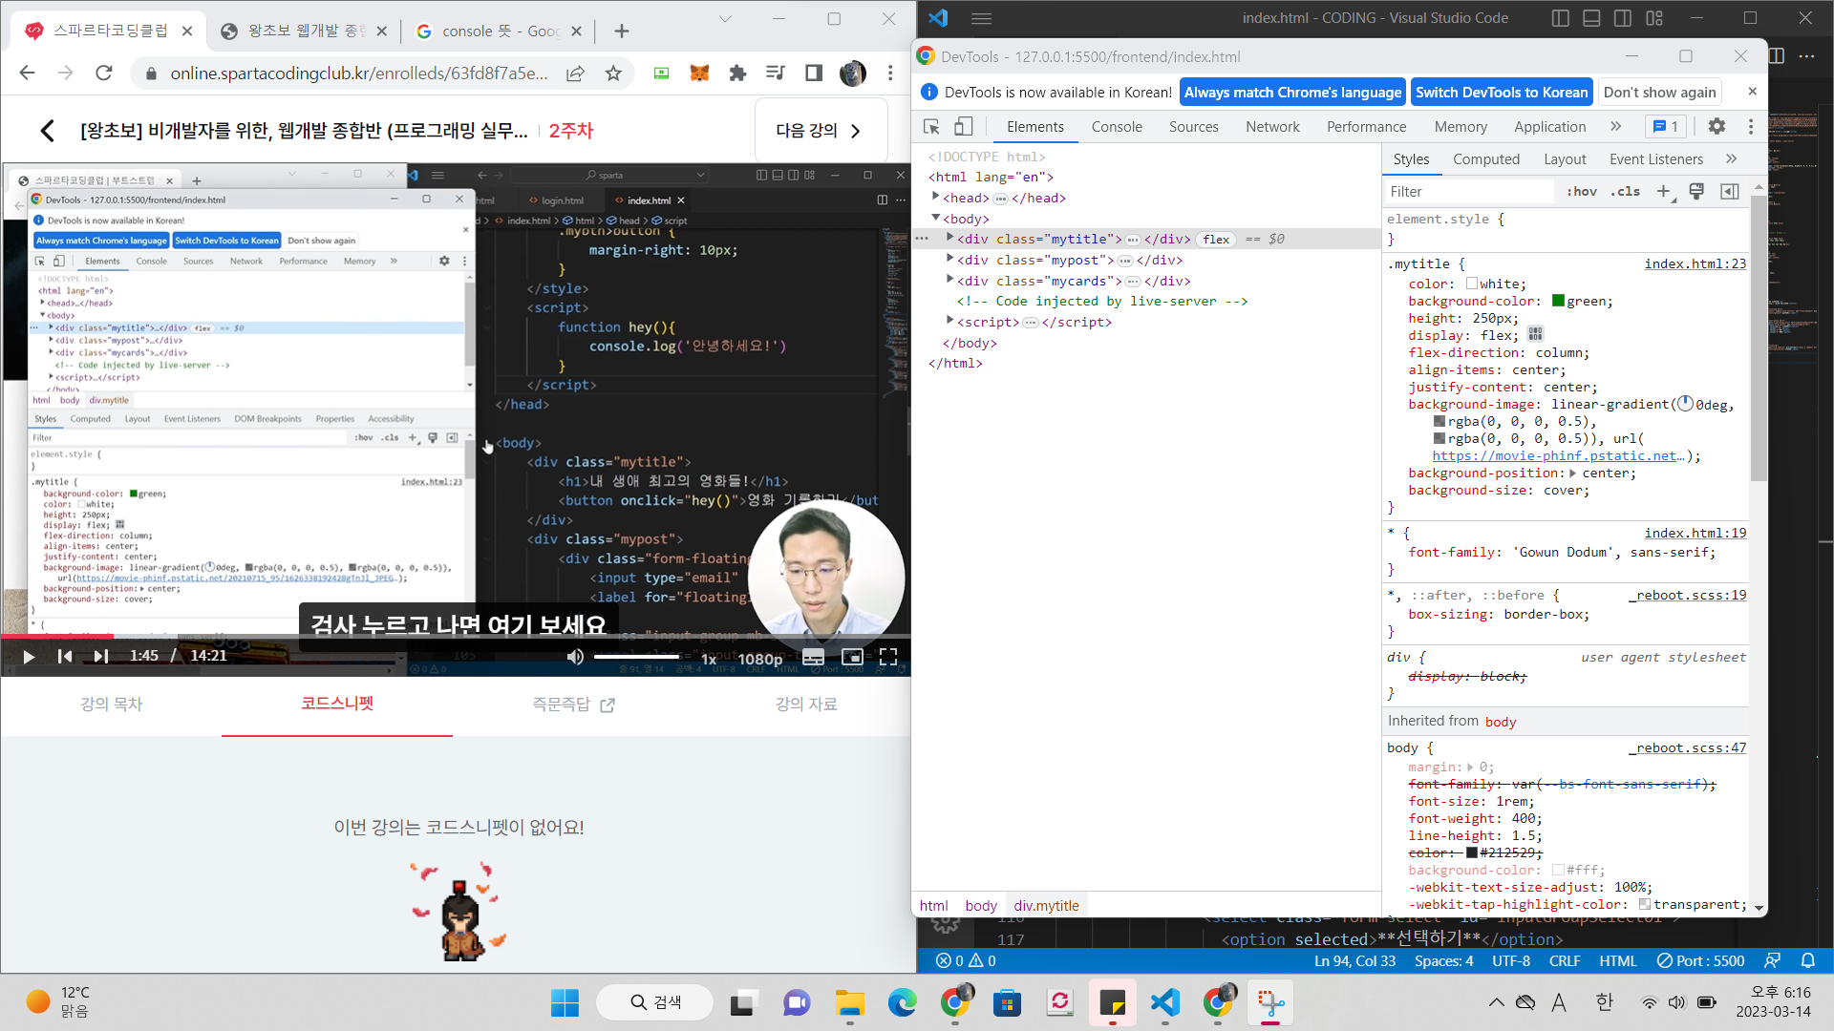Image resolution: width=1834 pixels, height=1031 pixels.
Task: Show more DevTools panel tabs
Action: click(1615, 127)
